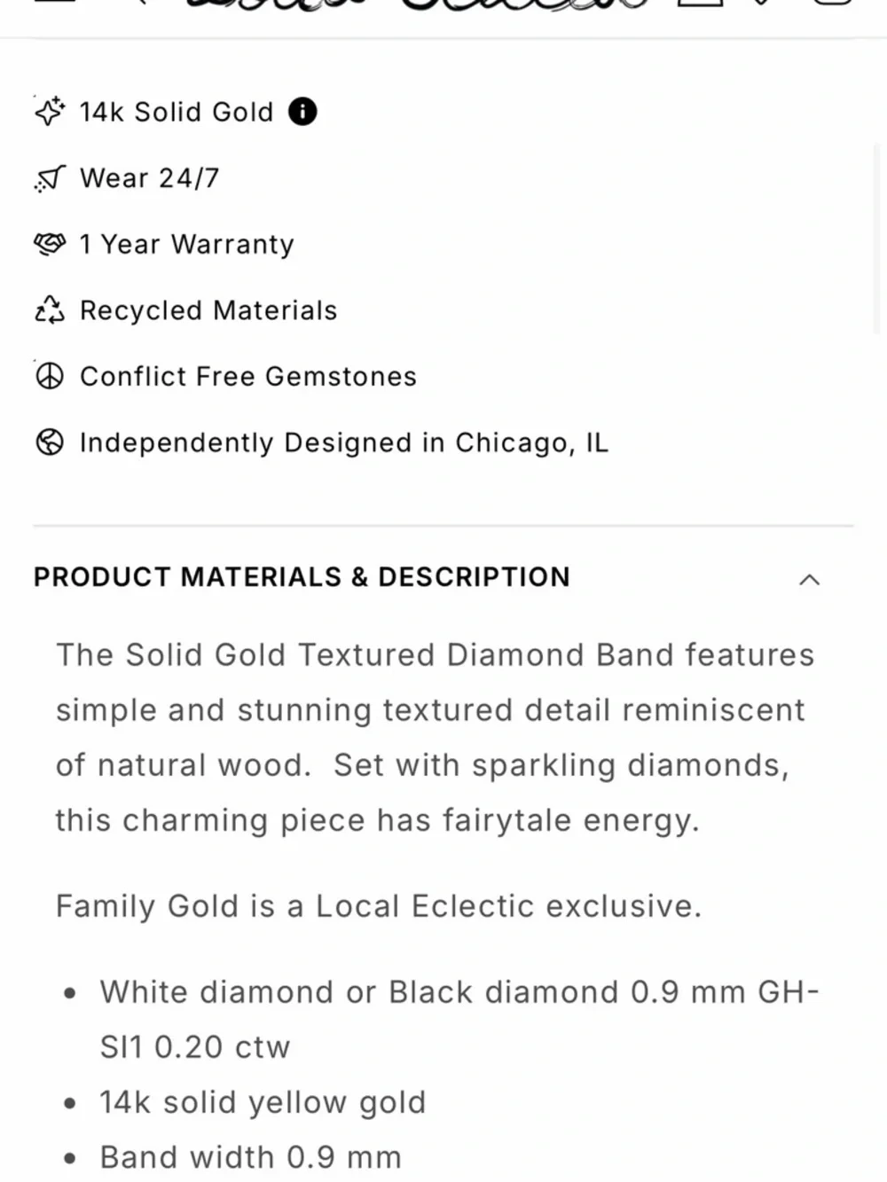Click the Family Gold exclusive sentence
887x1182 pixels.
(379, 906)
